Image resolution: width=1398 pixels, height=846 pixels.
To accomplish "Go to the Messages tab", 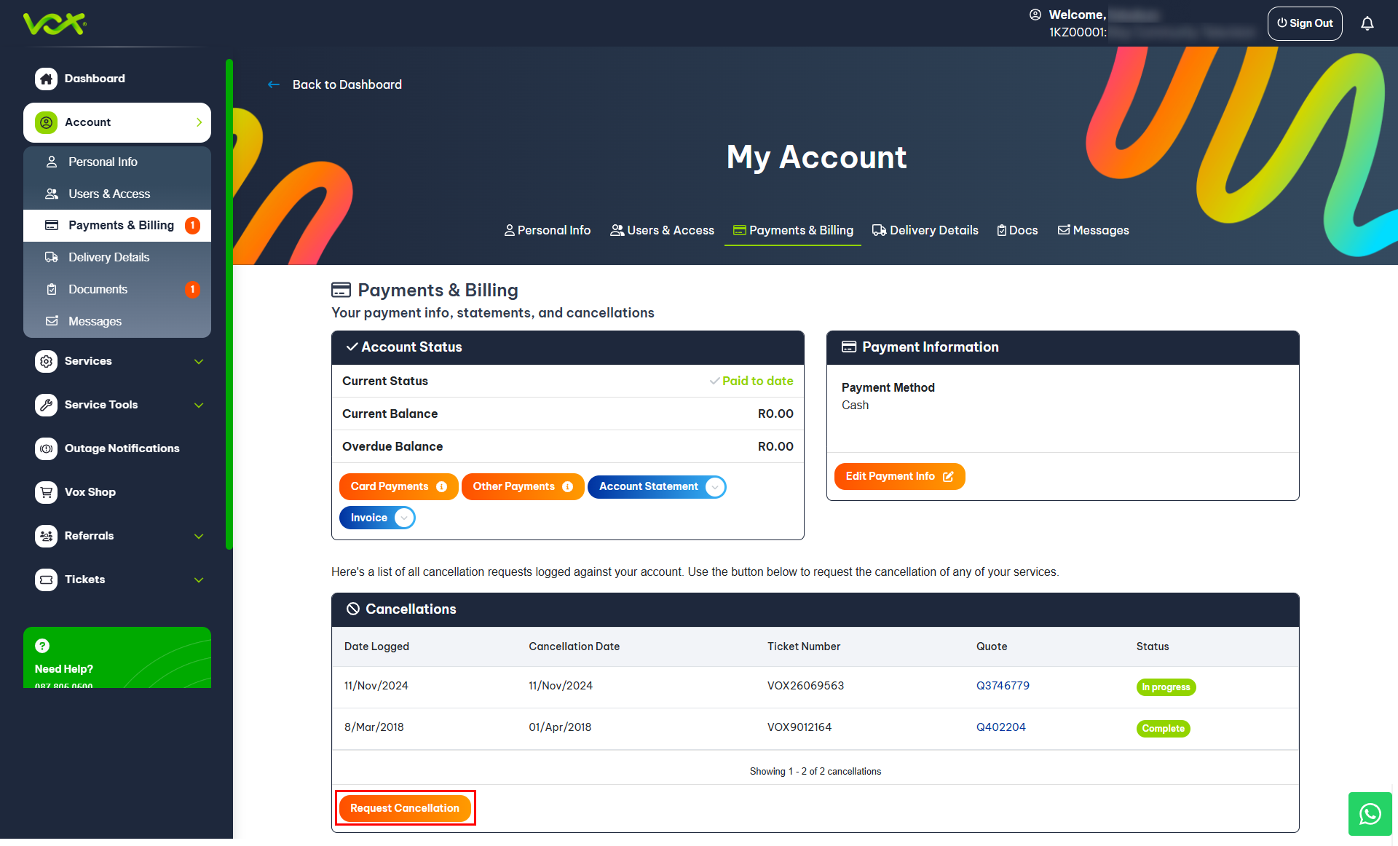I will (x=1094, y=231).
